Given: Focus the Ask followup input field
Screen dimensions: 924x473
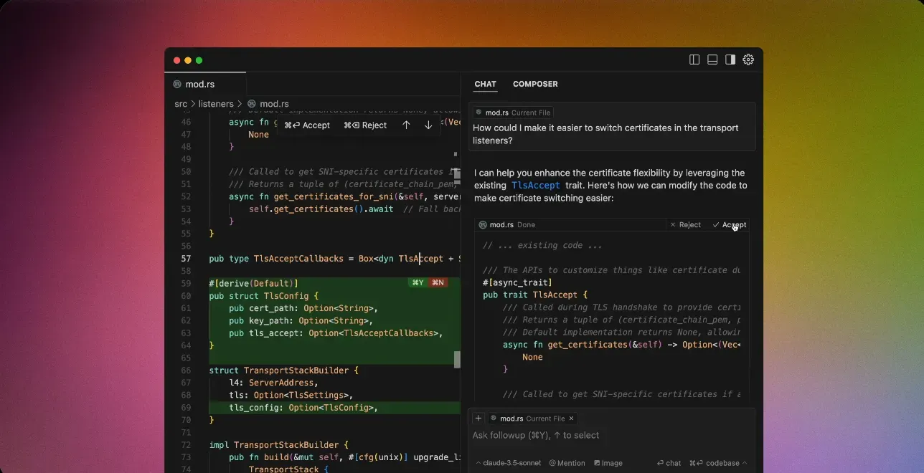Looking at the screenshot, I should (x=611, y=435).
